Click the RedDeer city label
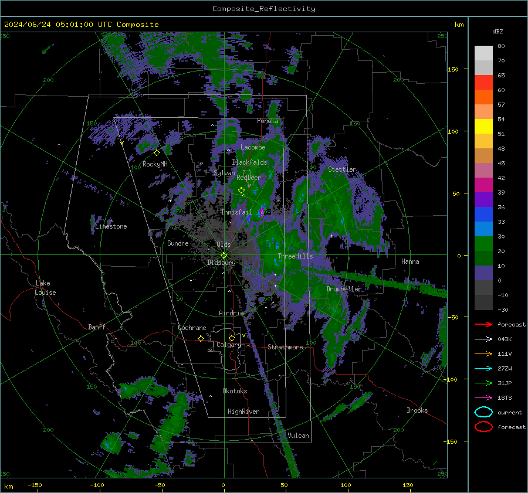 [x=249, y=178]
